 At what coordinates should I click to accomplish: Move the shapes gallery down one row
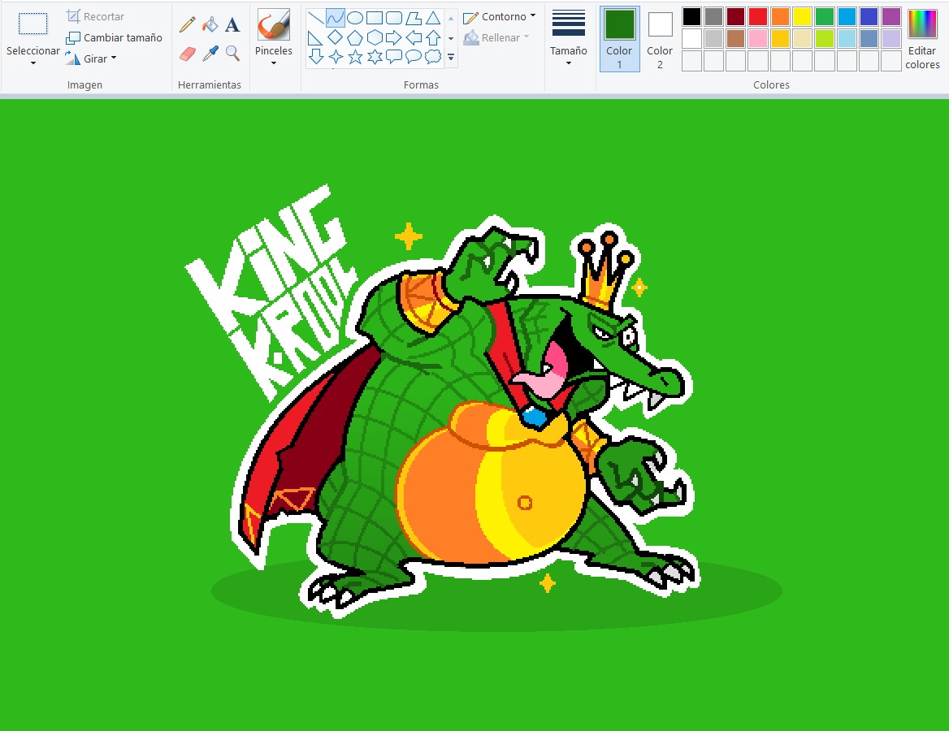(x=451, y=38)
